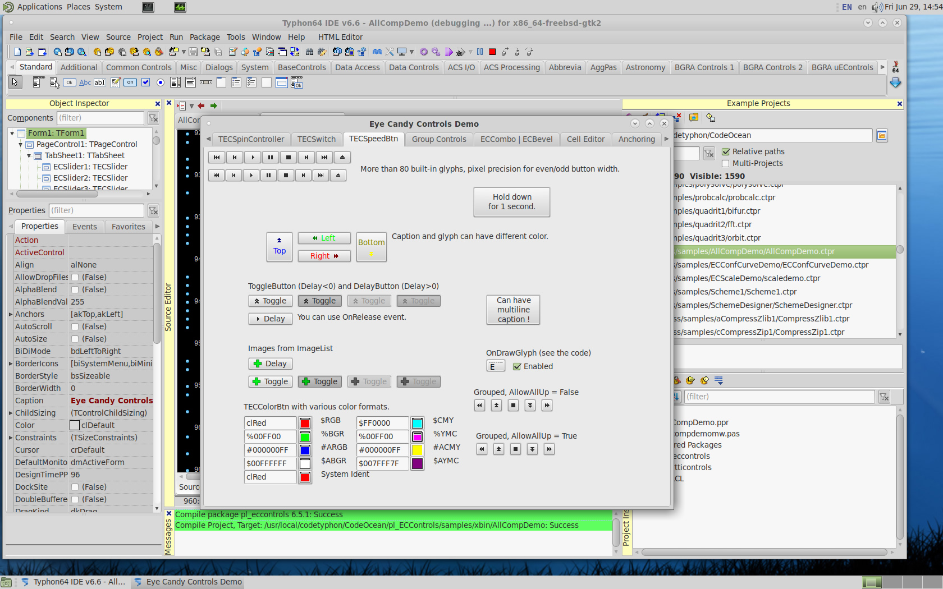Click the first Toggle button with up-arrow glyph

click(271, 301)
